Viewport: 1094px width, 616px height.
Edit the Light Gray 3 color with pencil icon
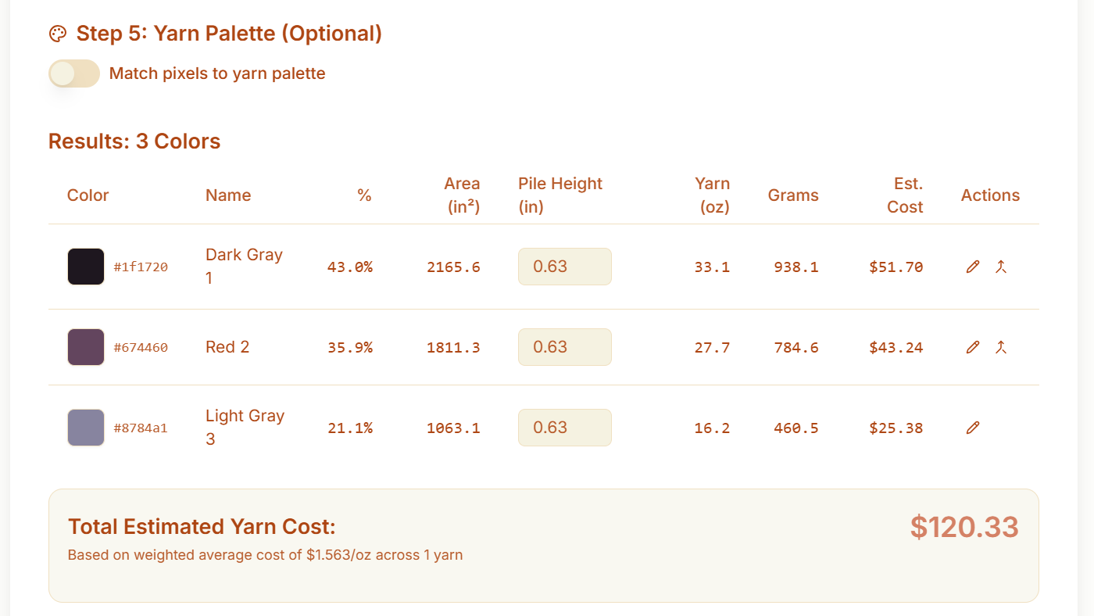point(972,428)
